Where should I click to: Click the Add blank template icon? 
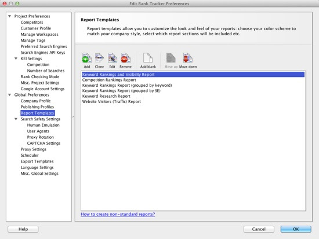148,58
